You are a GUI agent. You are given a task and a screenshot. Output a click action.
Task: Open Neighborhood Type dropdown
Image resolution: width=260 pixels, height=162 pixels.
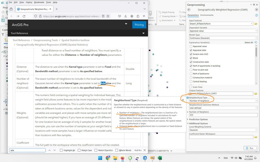256,101
